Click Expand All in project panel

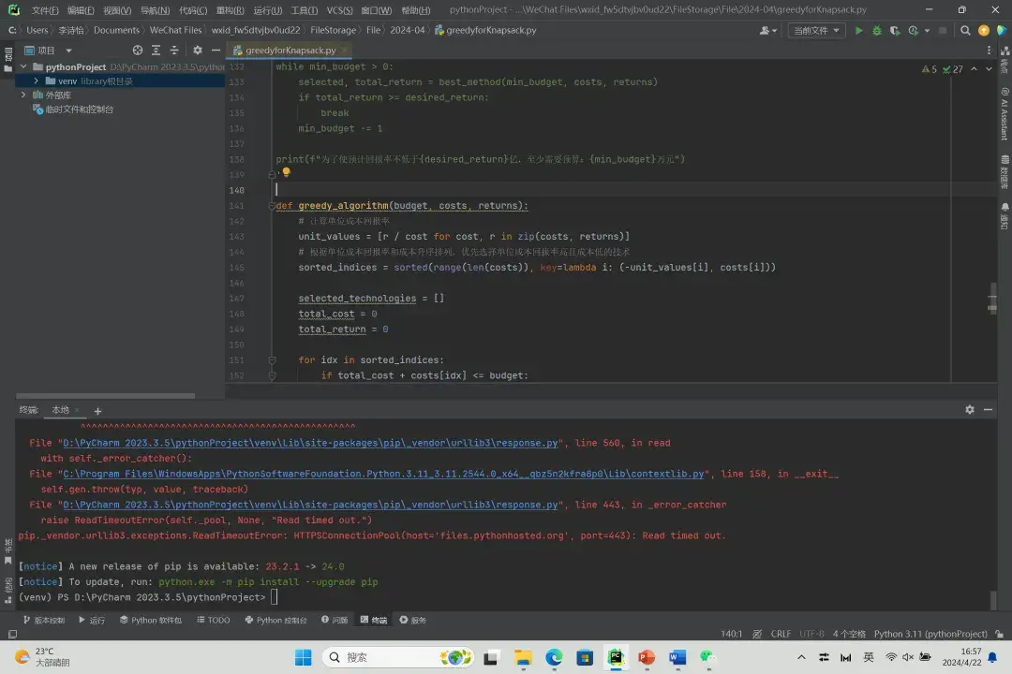(x=156, y=51)
